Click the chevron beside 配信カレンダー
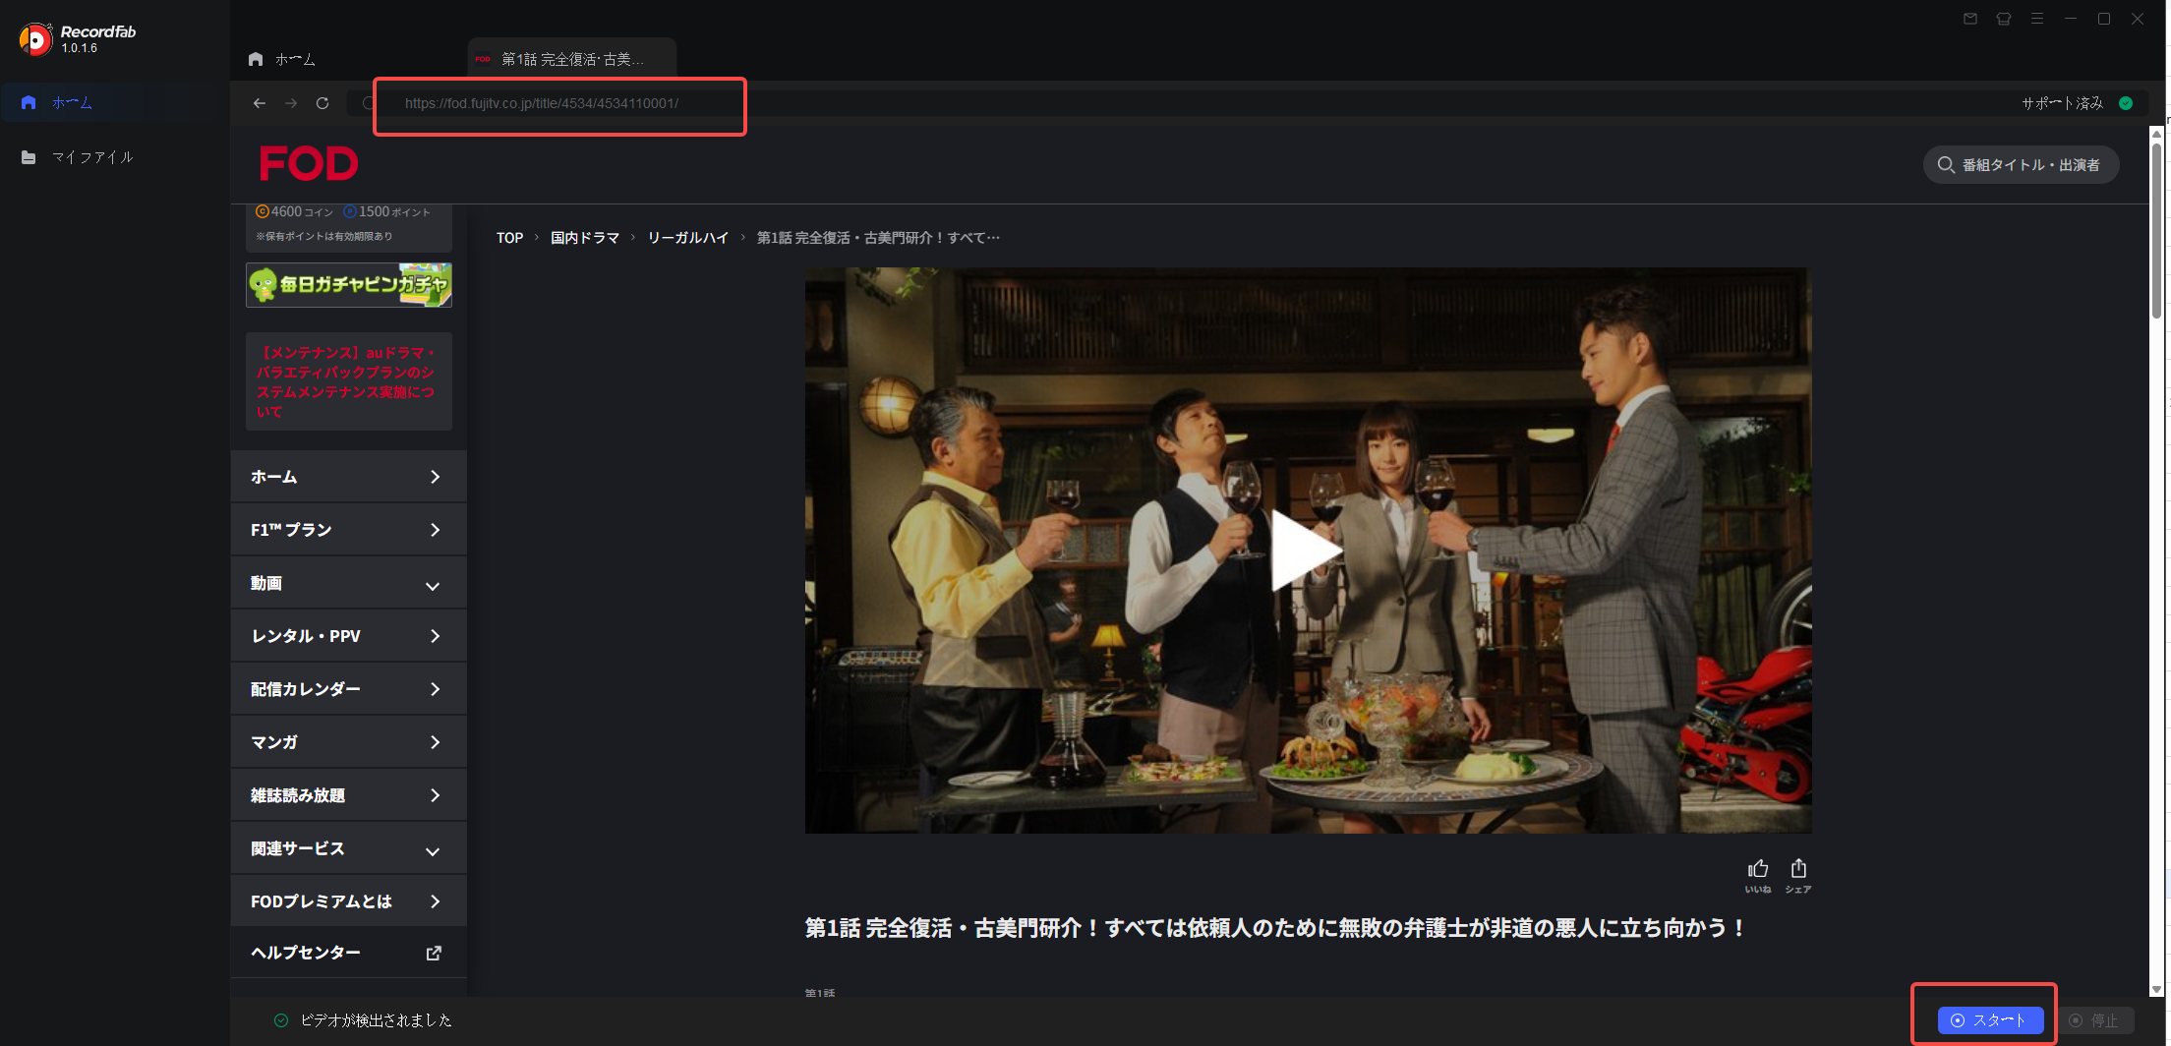The width and height of the screenshot is (2171, 1046). [x=435, y=689]
